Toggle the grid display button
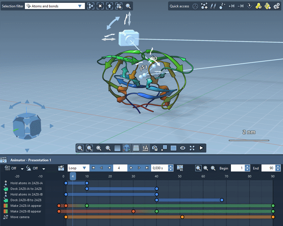 coord(136,148)
